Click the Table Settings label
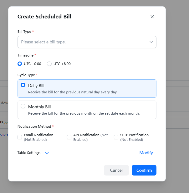This screenshot has width=189, height=193. [29, 153]
